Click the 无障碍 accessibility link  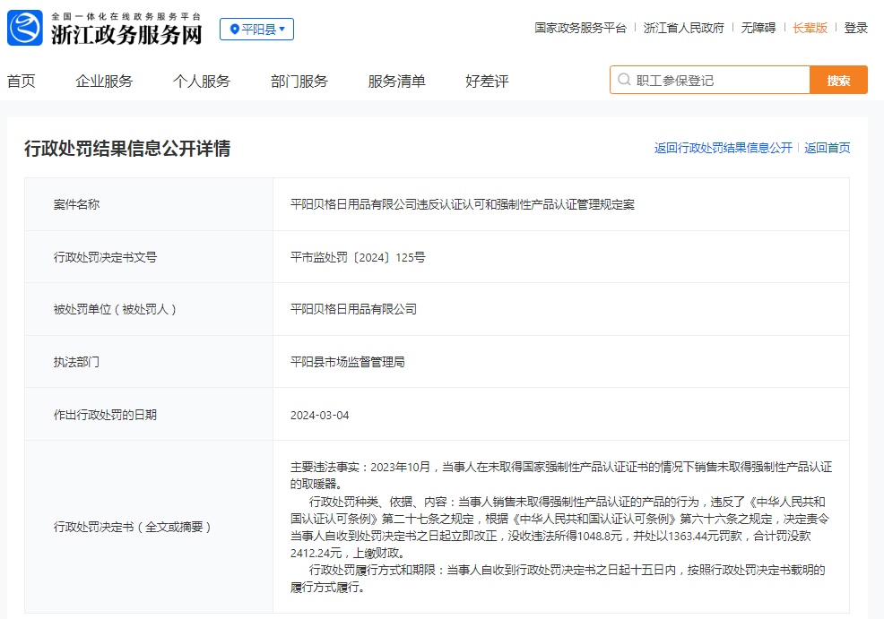758,28
